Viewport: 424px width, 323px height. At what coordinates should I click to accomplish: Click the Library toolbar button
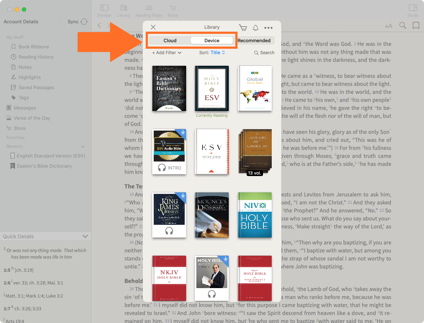[123, 11]
